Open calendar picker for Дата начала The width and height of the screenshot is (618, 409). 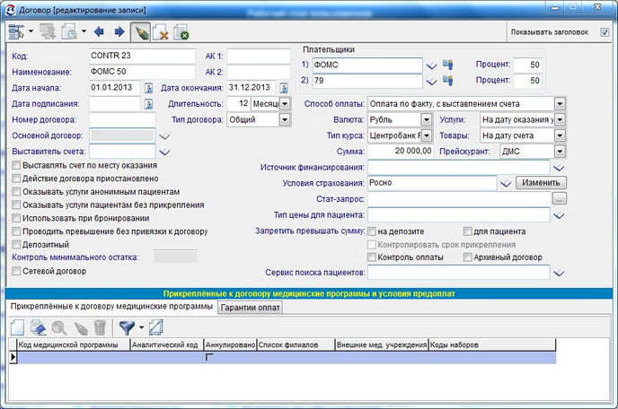point(148,88)
